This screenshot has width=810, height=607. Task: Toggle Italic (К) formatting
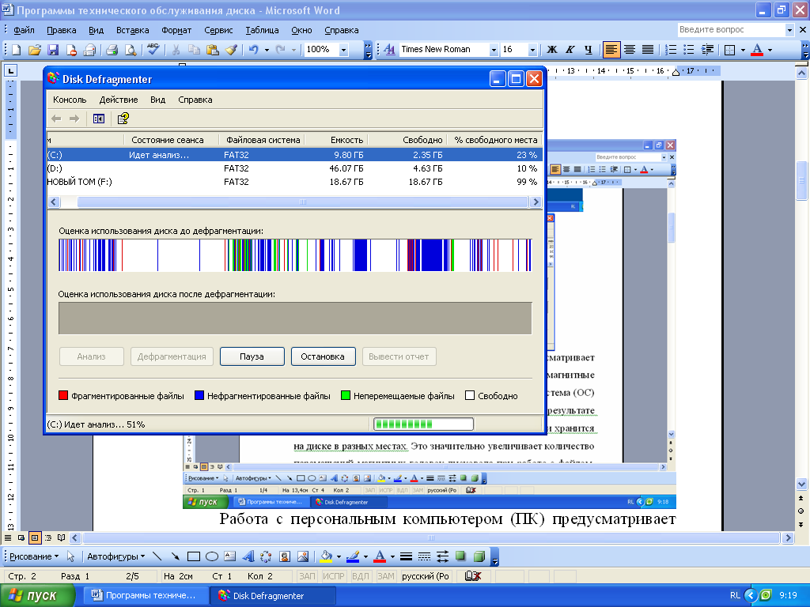pos(570,50)
